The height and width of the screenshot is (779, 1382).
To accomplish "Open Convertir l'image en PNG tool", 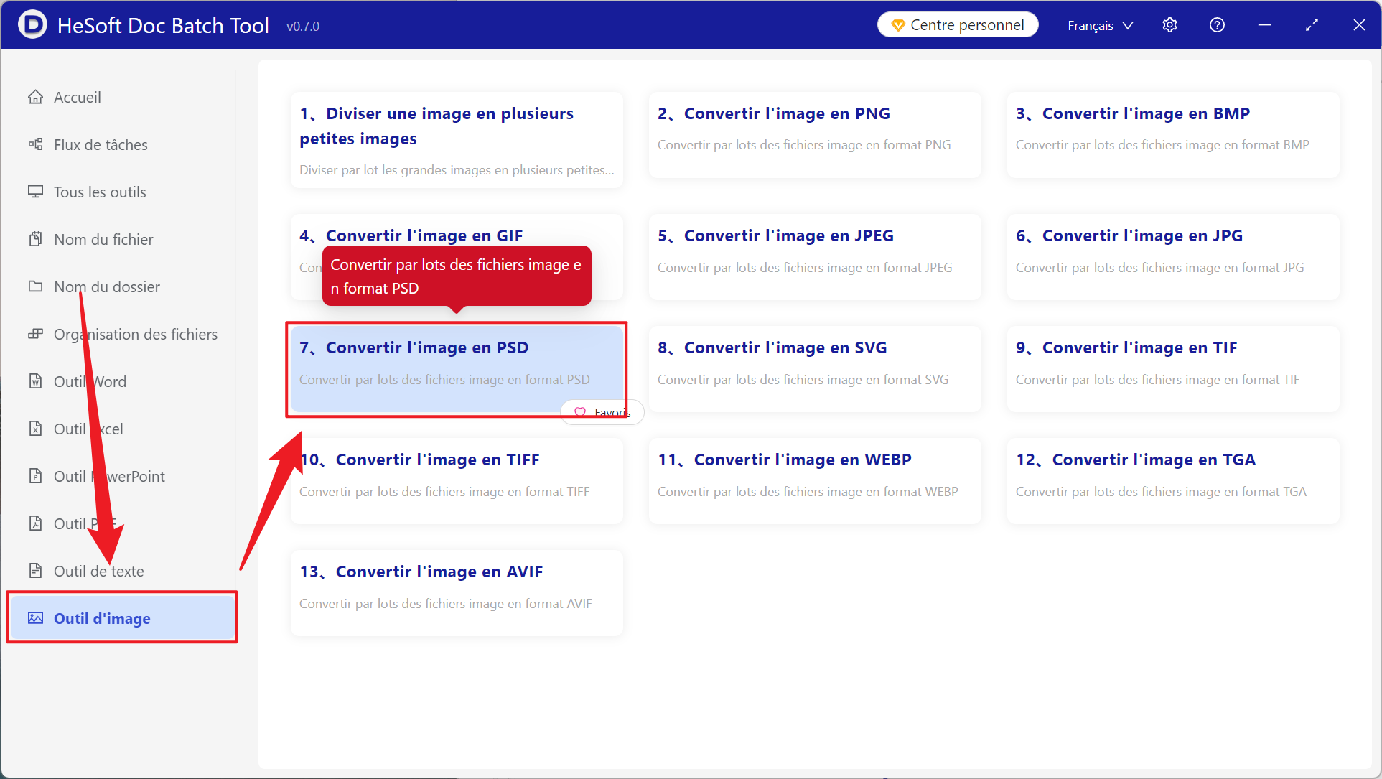I will [x=815, y=135].
